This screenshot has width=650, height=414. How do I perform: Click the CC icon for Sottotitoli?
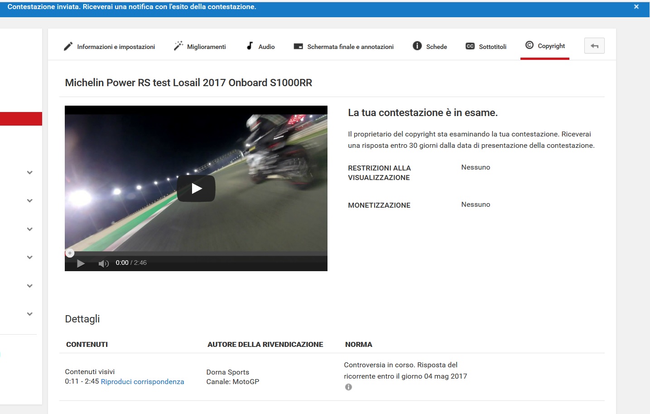[x=470, y=46]
